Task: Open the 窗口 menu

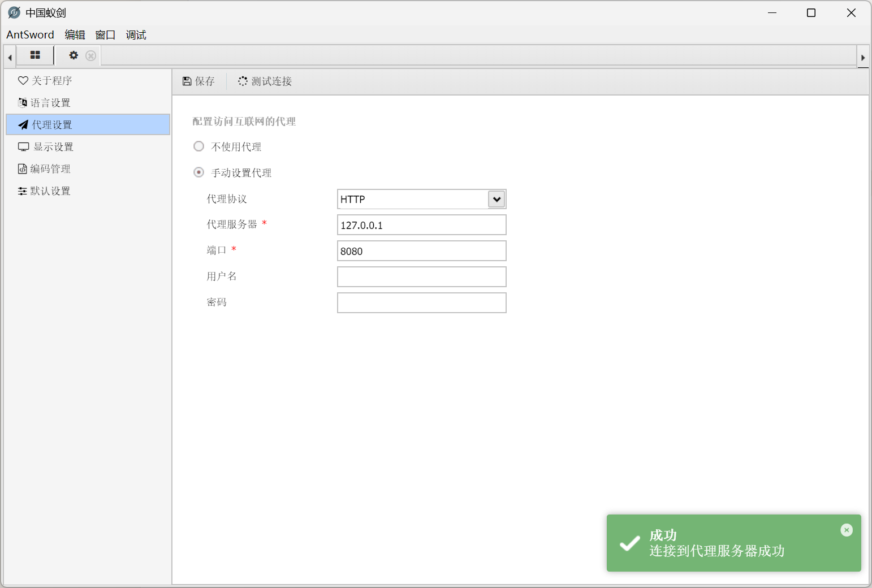Action: (x=105, y=35)
